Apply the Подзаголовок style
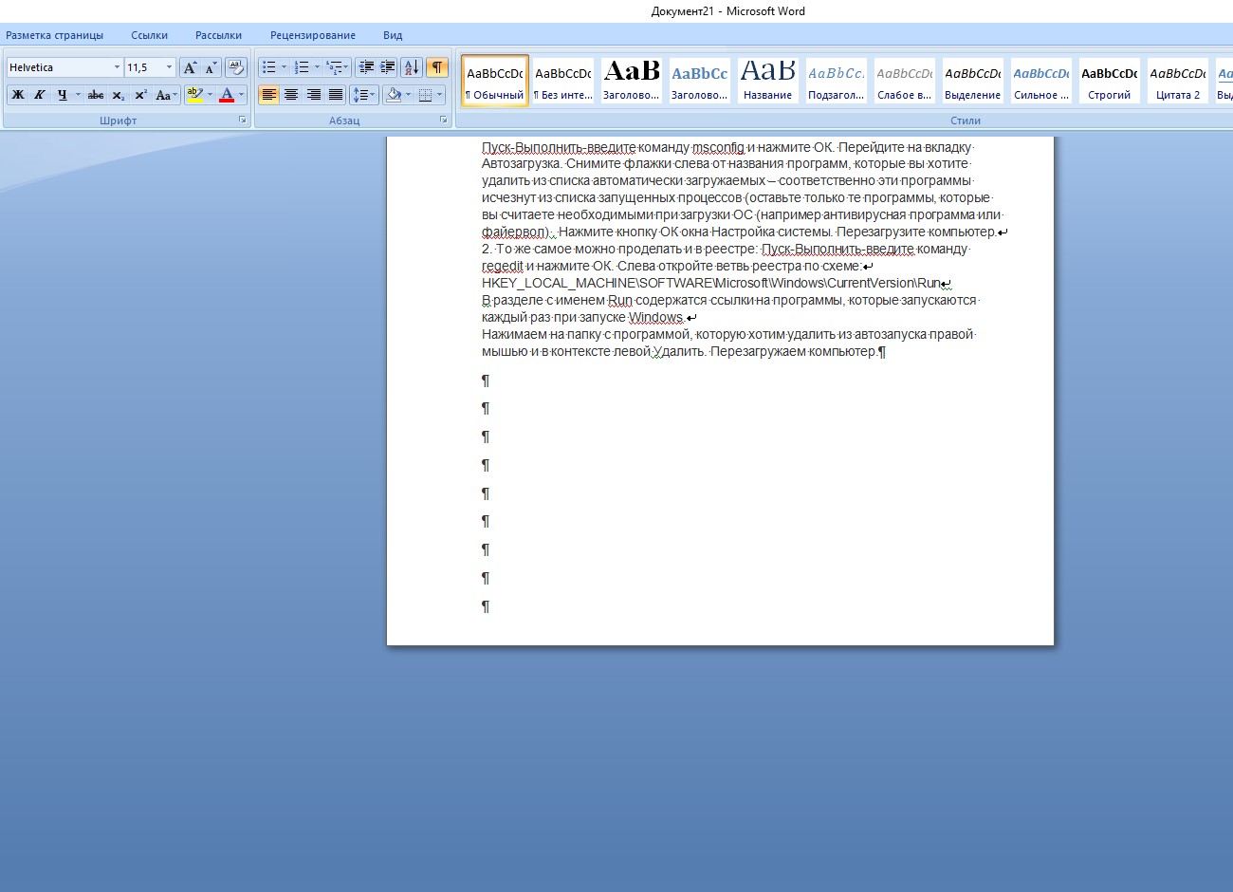The image size is (1233, 892). pyautogui.click(x=837, y=81)
